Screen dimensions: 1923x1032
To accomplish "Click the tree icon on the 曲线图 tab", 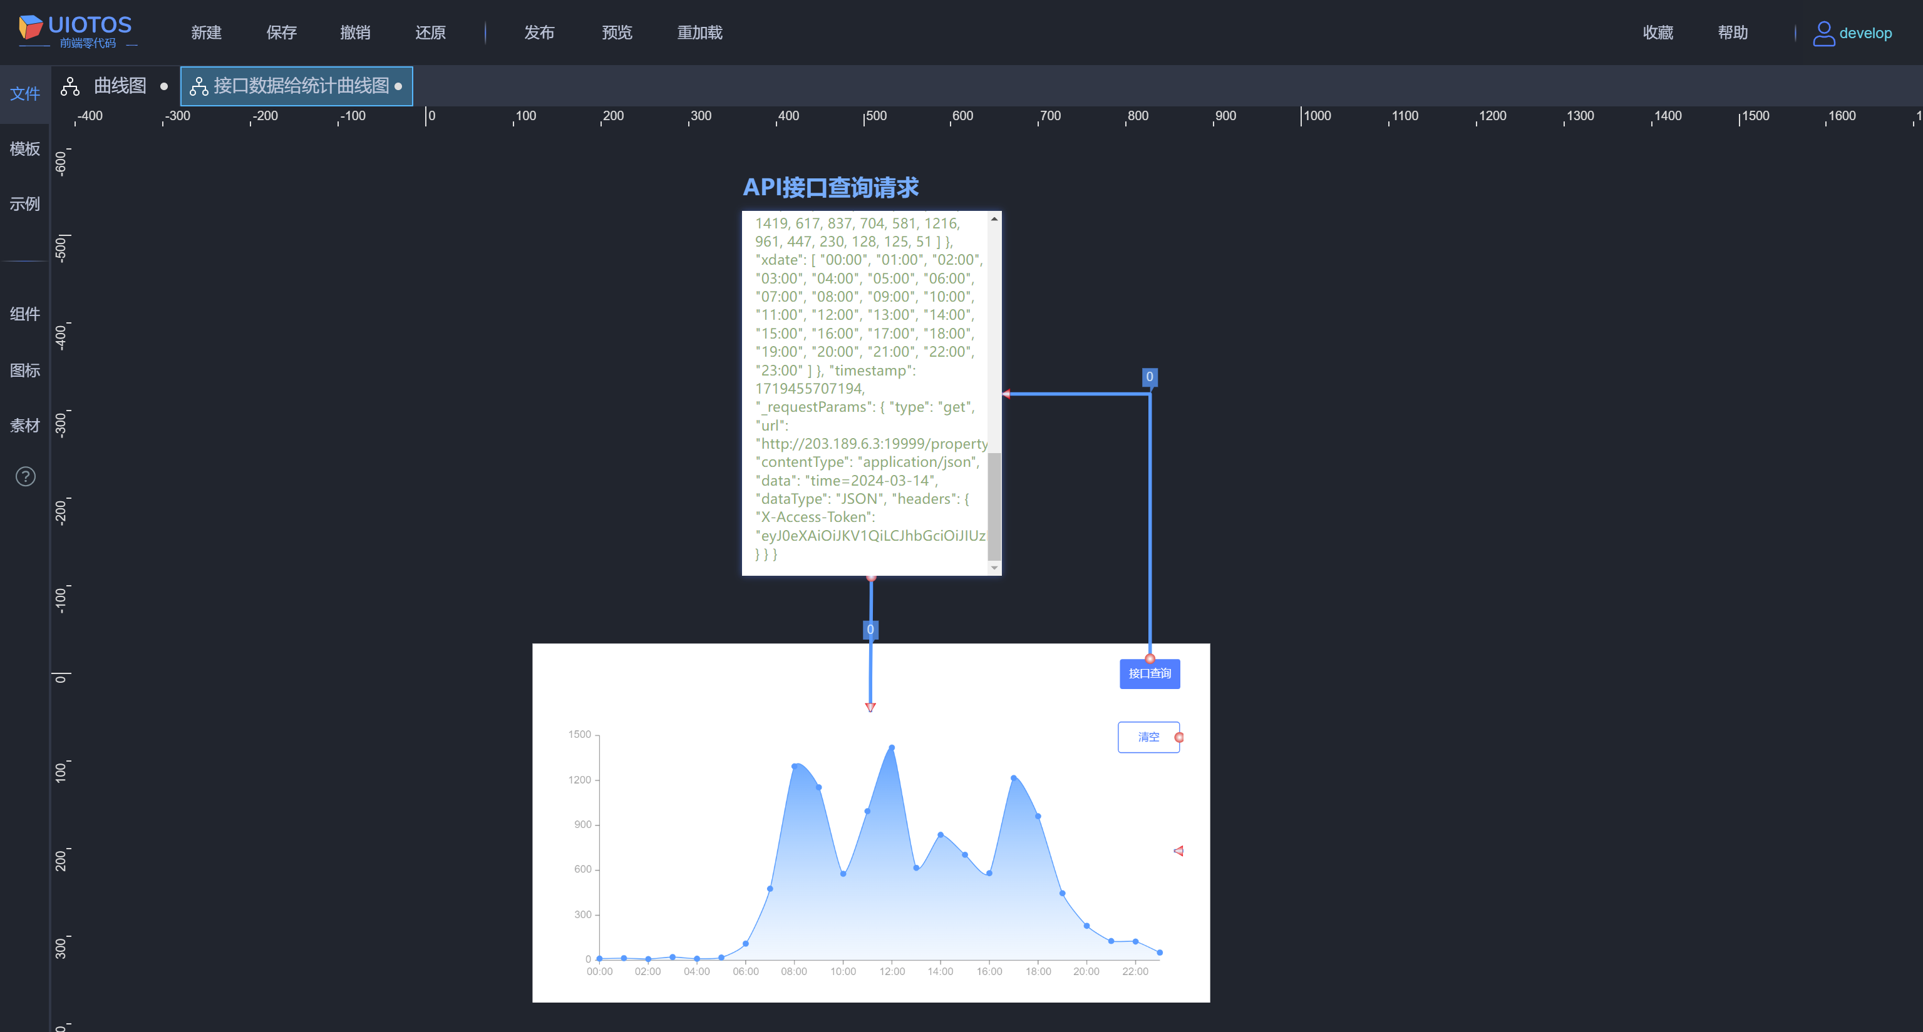I will pyautogui.click(x=70, y=86).
